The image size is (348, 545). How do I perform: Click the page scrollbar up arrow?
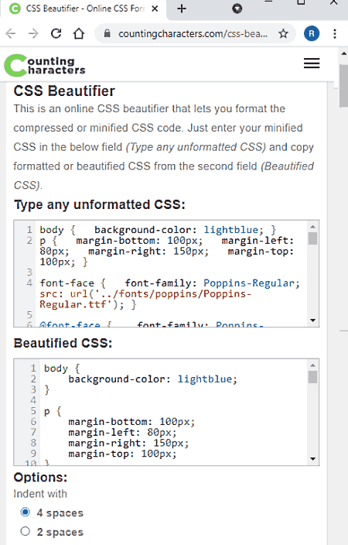[343, 54]
